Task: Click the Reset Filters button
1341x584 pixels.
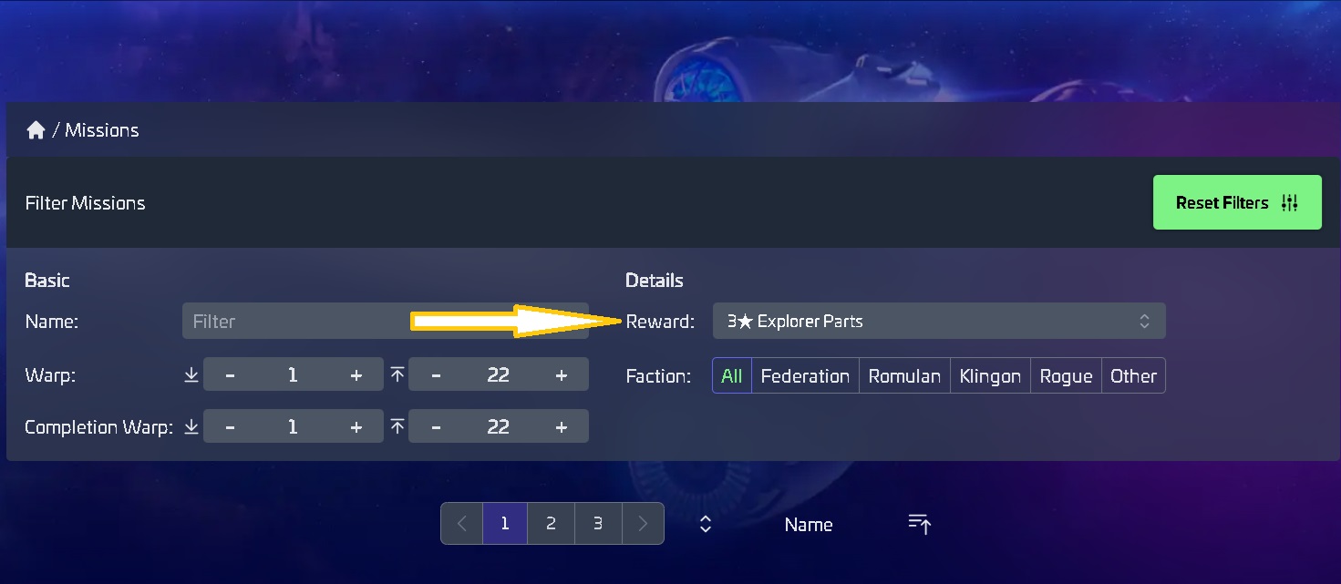Action: [x=1236, y=203]
